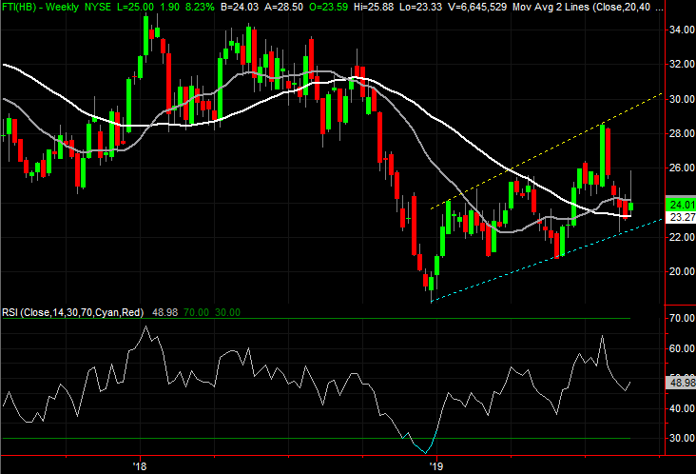The image size is (696, 474).
Task: Click the green 70.00 overbought value label
Action: point(196,312)
